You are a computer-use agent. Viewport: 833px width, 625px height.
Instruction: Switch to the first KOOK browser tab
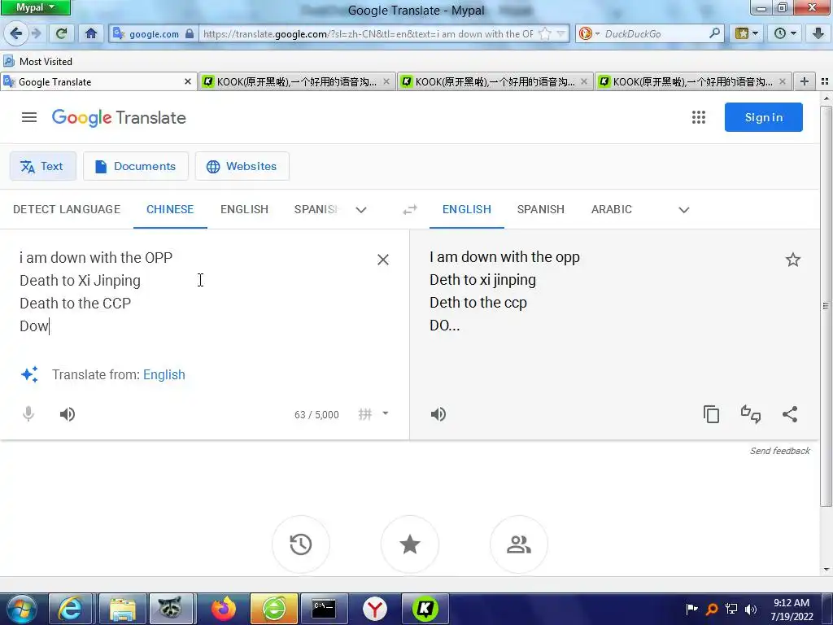click(x=296, y=82)
